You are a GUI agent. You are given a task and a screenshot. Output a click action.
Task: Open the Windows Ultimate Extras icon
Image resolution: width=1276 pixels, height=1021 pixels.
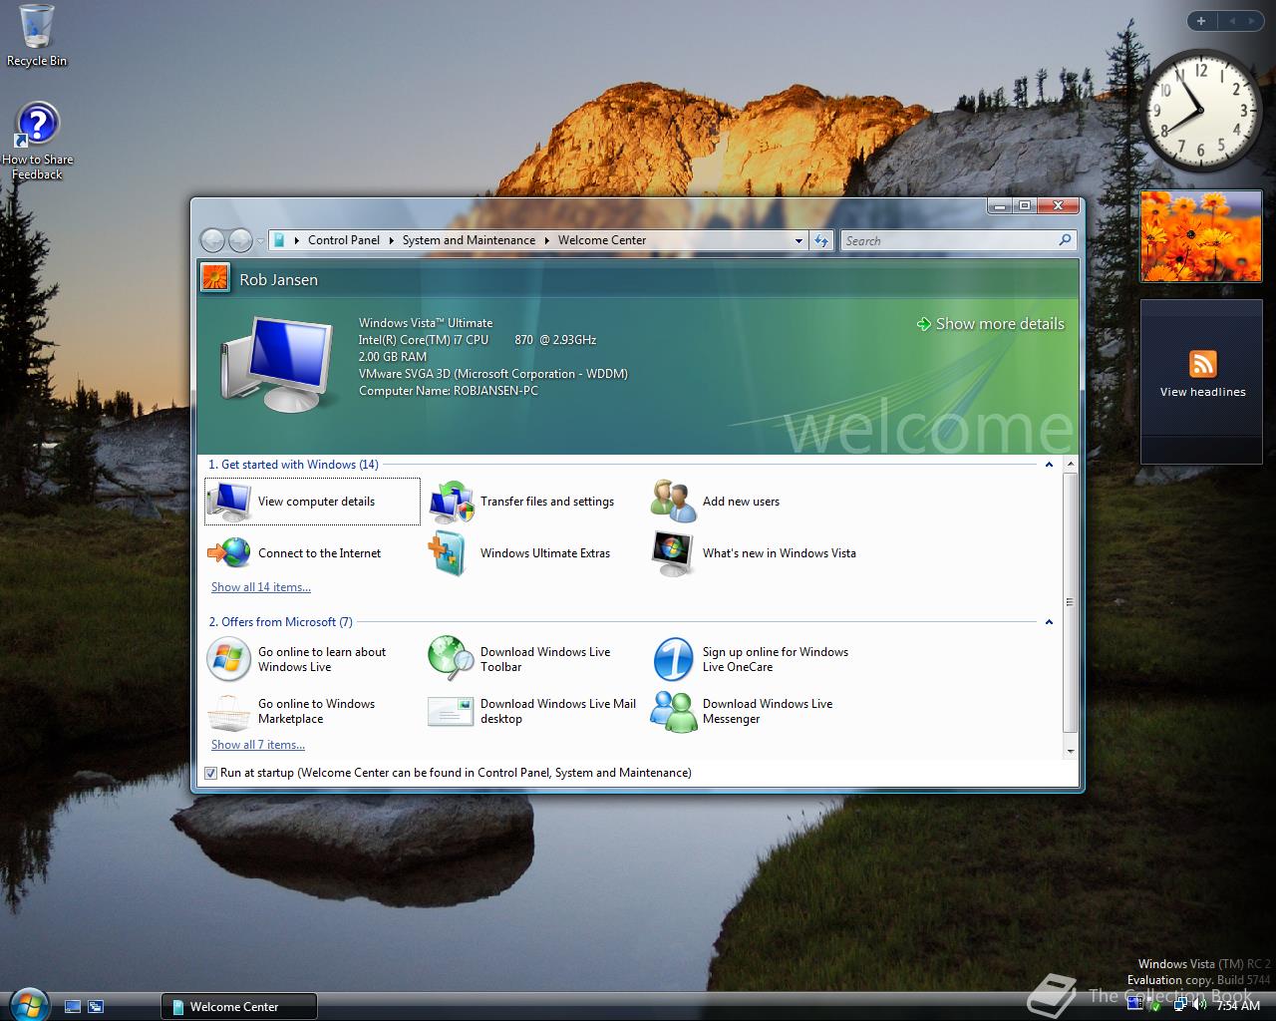click(x=449, y=553)
